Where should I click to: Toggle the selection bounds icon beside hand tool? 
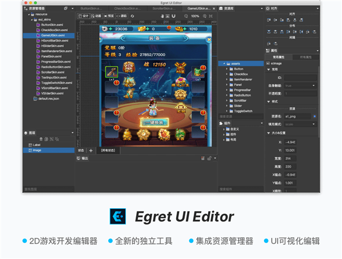click(x=168, y=16)
